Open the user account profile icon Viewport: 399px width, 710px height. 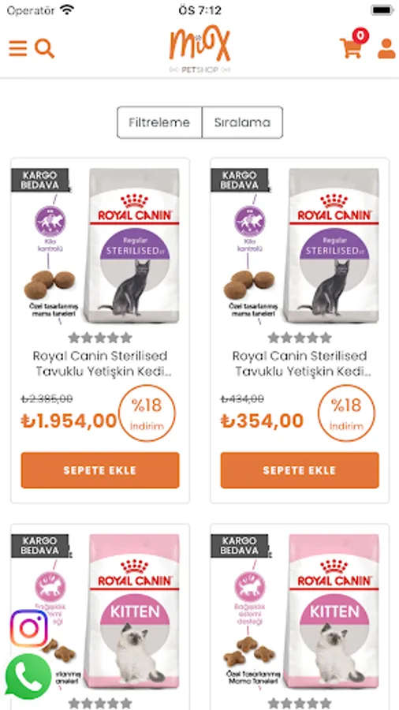pos(386,48)
